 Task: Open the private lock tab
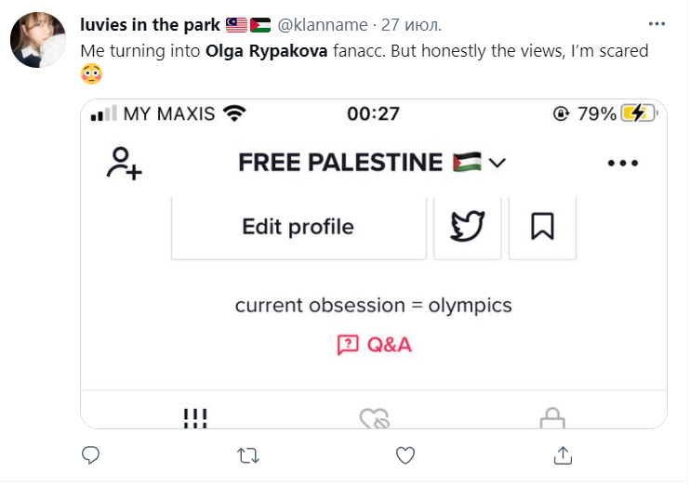click(x=552, y=420)
